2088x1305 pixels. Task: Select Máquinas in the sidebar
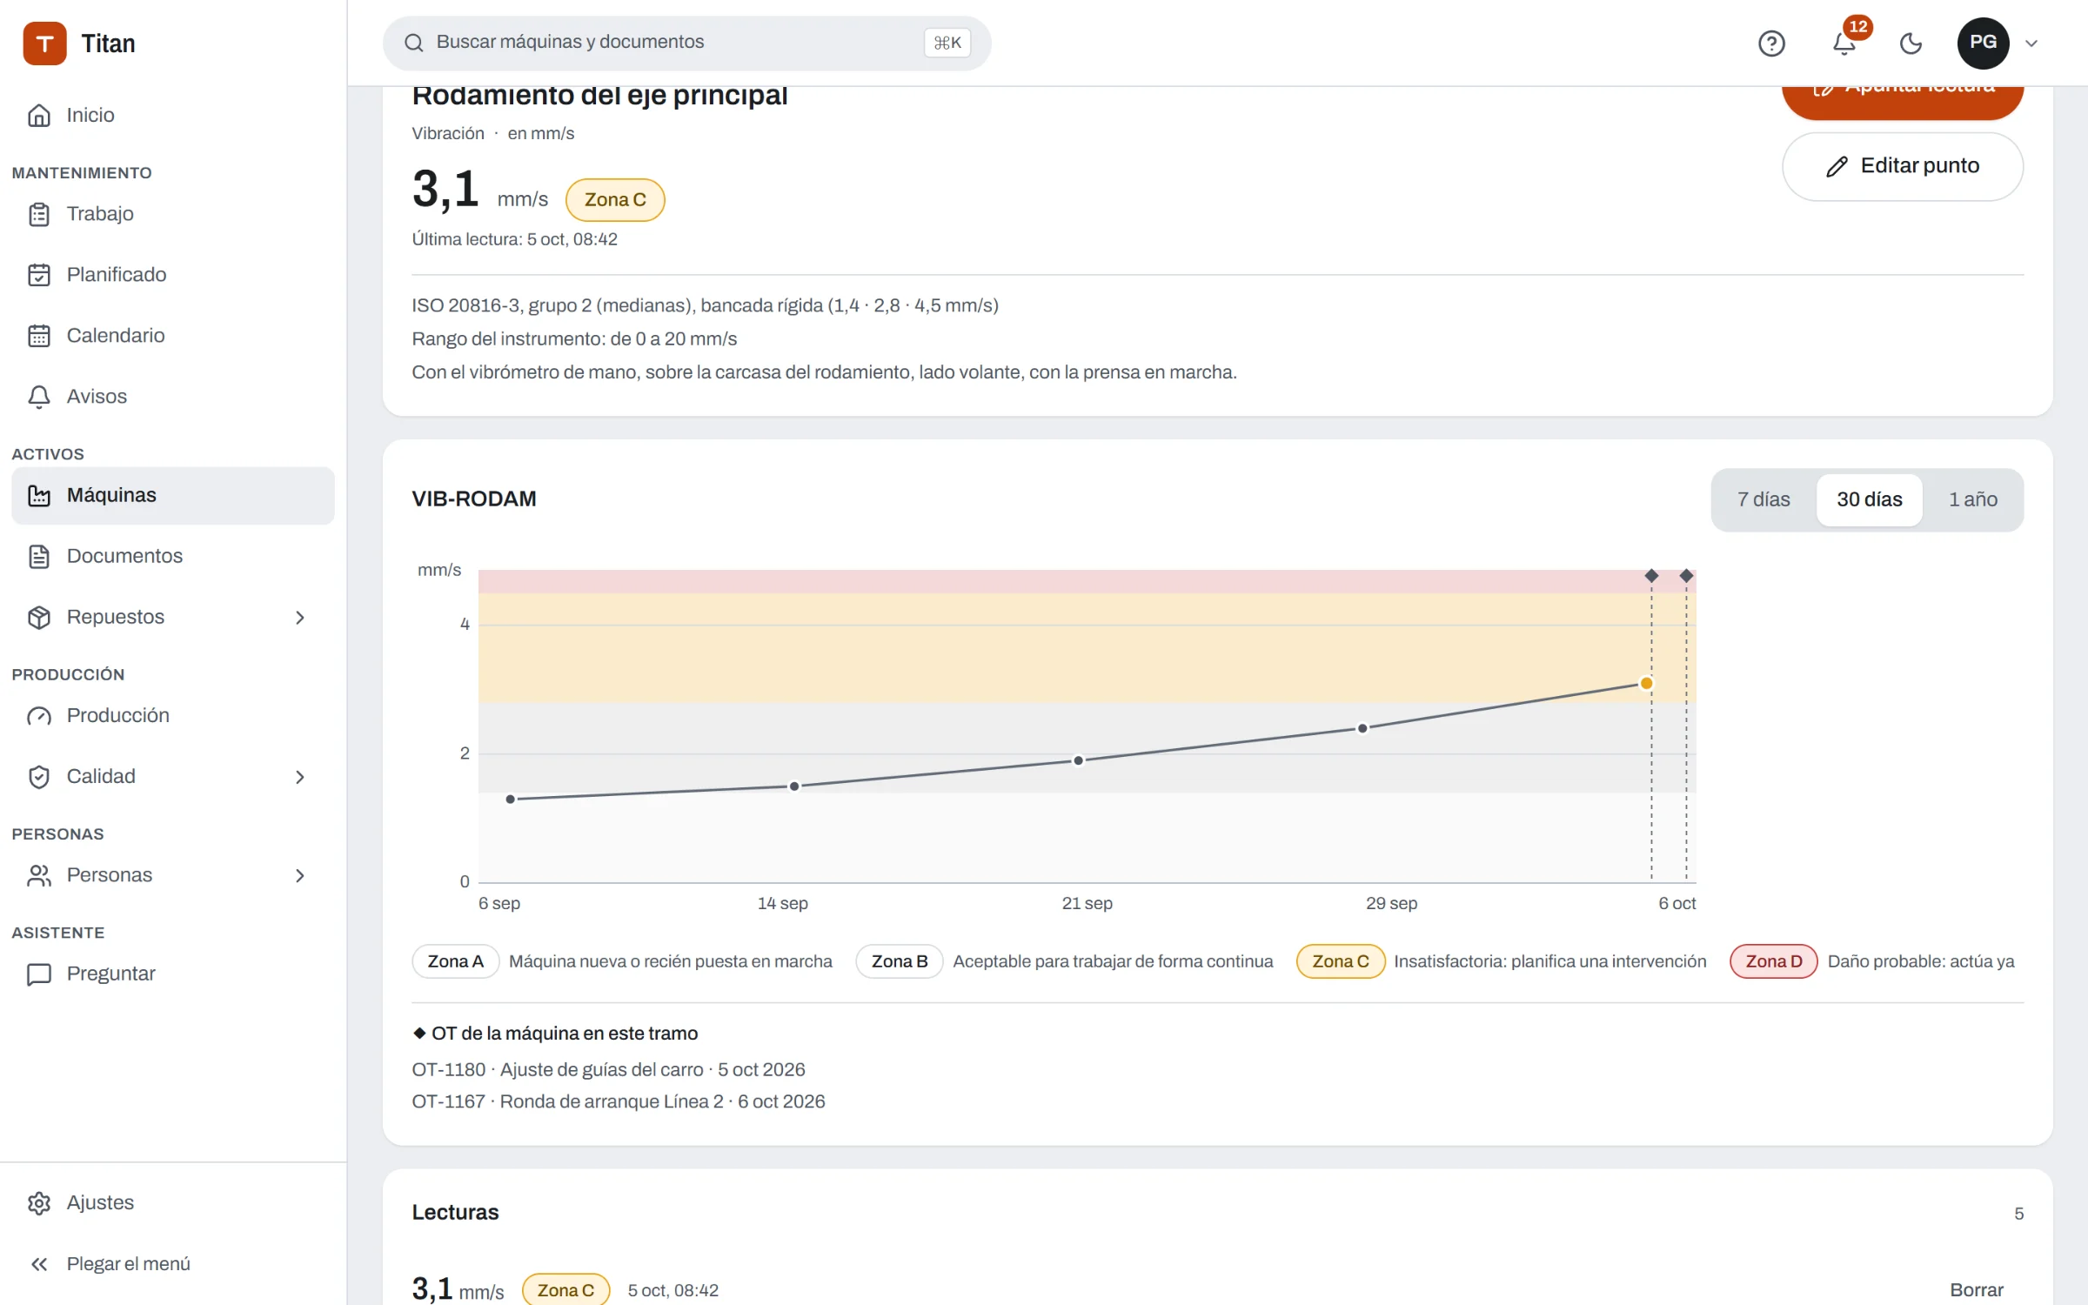pyautogui.click(x=173, y=496)
